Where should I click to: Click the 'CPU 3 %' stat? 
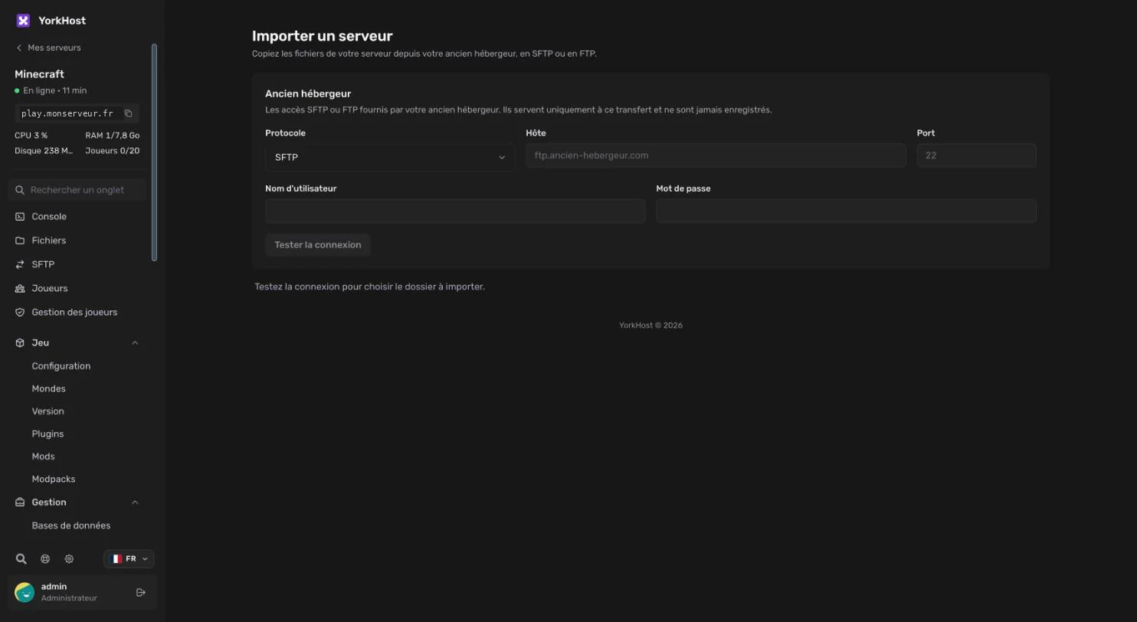[x=31, y=136]
